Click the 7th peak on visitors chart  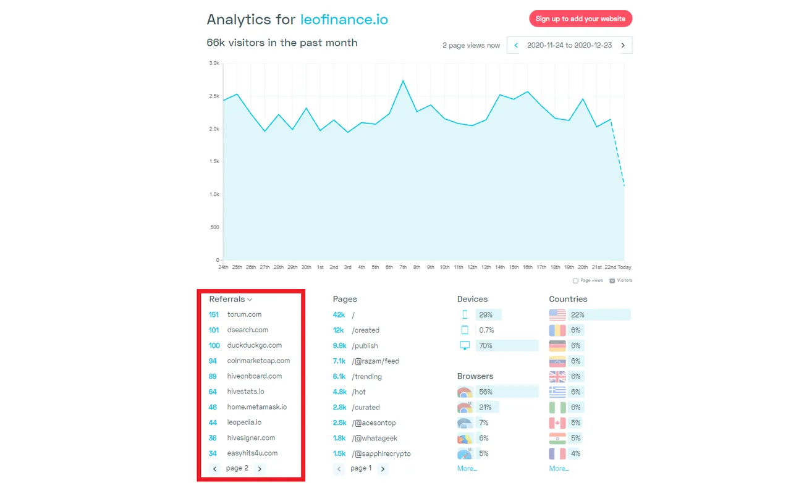pyautogui.click(x=403, y=80)
